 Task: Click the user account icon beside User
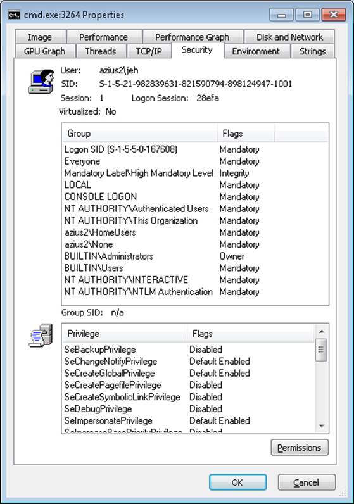tap(41, 82)
